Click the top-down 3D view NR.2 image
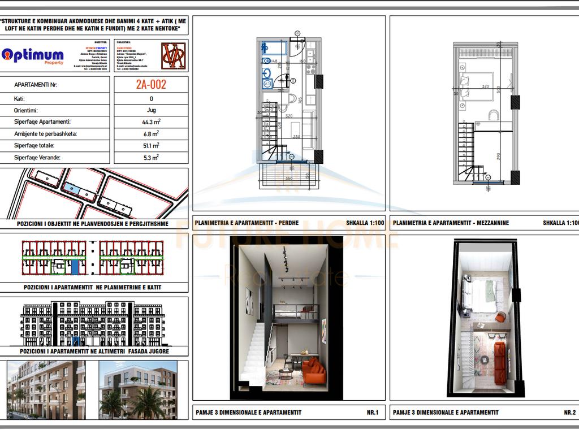 484,318
